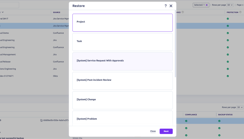
Task: Close the Restore dialog with X
Action: (x=171, y=6)
